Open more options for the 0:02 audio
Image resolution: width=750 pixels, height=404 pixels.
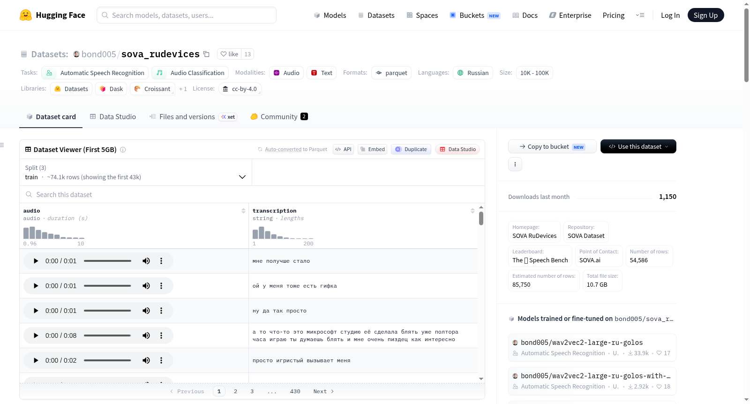pos(161,360)
